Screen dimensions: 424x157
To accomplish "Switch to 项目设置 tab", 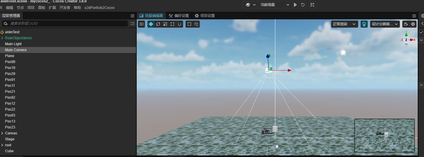I will pos(205,16).
